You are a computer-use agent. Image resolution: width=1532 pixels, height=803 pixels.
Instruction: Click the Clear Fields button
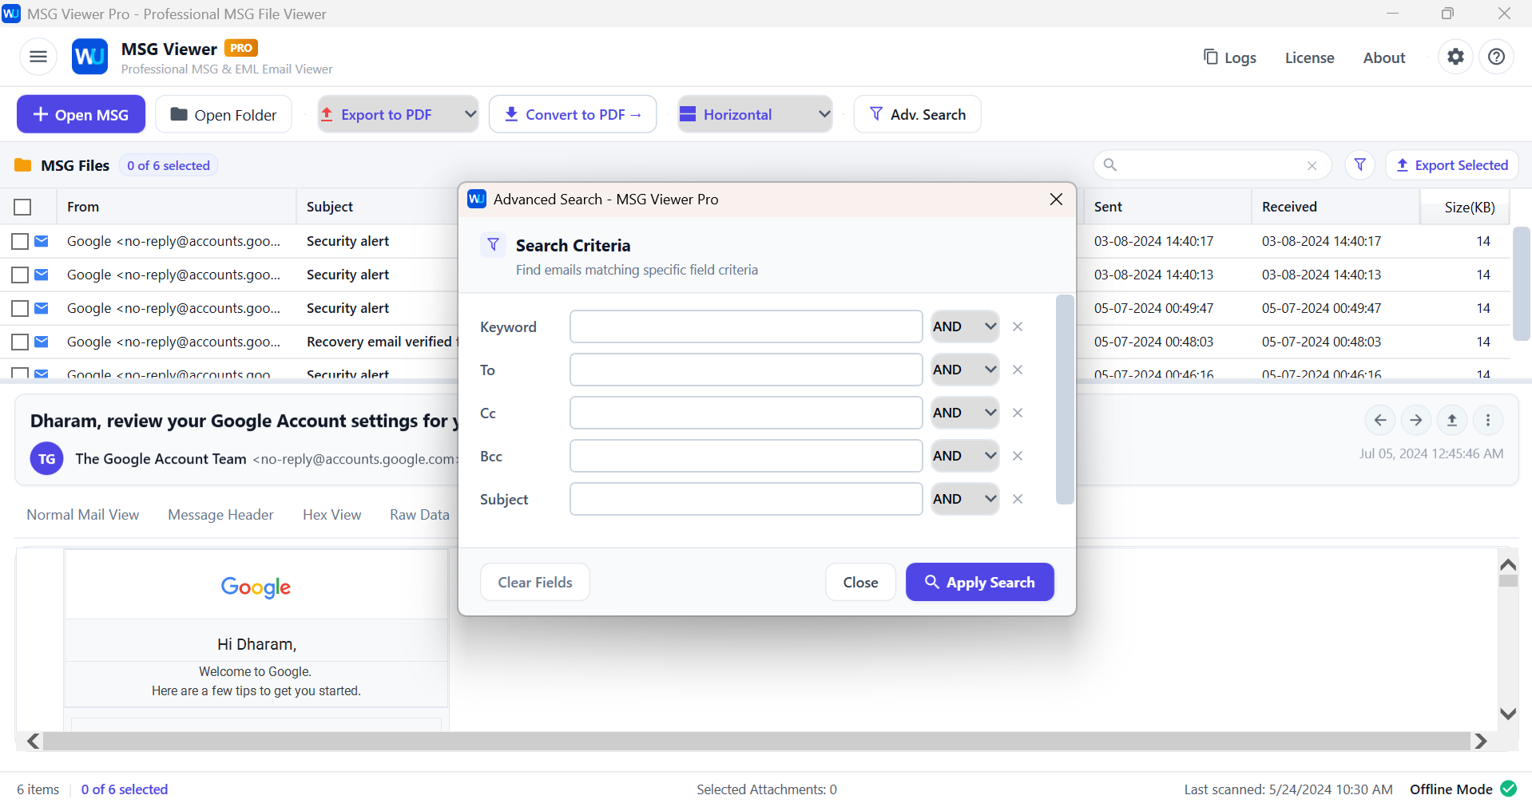pyautogui.click(x=535, y=582)
